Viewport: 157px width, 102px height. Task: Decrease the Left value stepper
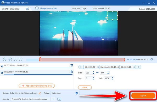coord(113,79)
